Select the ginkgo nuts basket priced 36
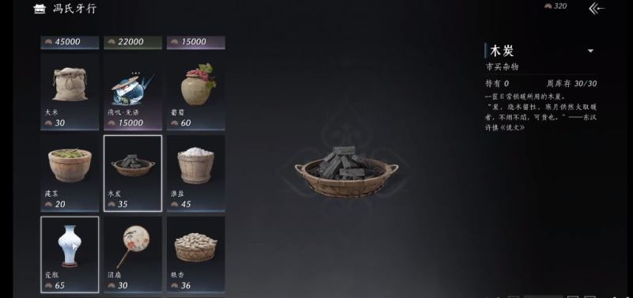 click(x=195, y=255)
